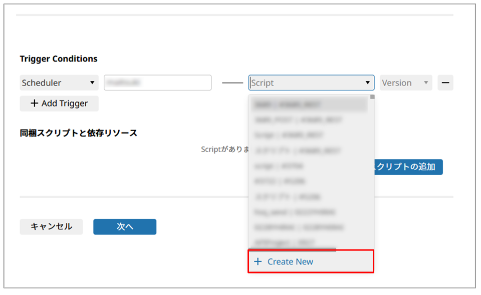Image resolution: width=481 pixels, height=295 pixels.
Task: Click the plus icon beside Add Trigger
Action: [35, 103]
